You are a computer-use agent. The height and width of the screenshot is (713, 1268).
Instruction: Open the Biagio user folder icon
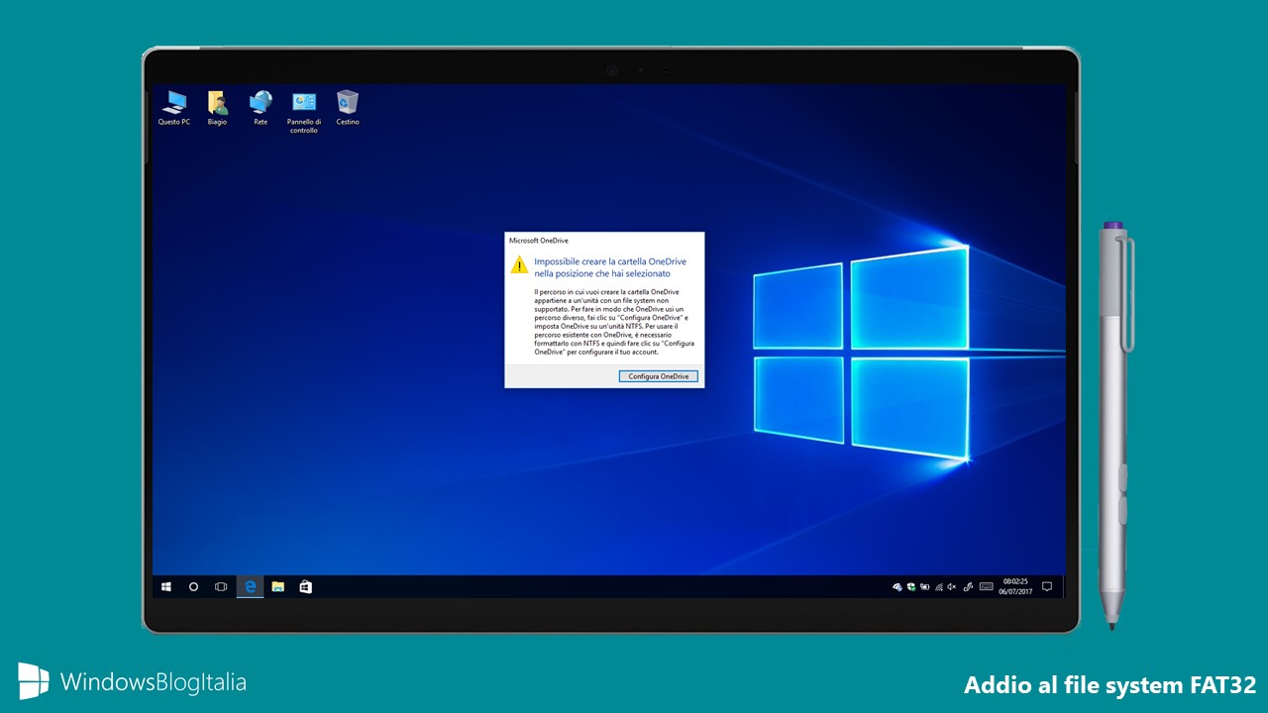pos(217,108)
